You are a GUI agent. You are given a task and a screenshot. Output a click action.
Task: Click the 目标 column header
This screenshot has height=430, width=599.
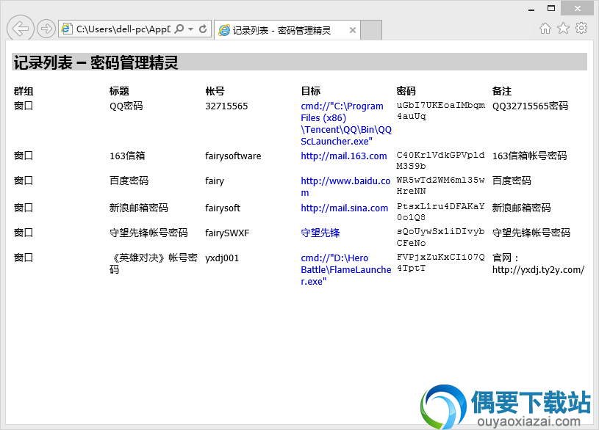click(311, 91)
